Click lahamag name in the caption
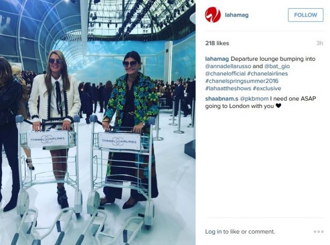Screen dimensions: 330x245 [x=217, y=59]
